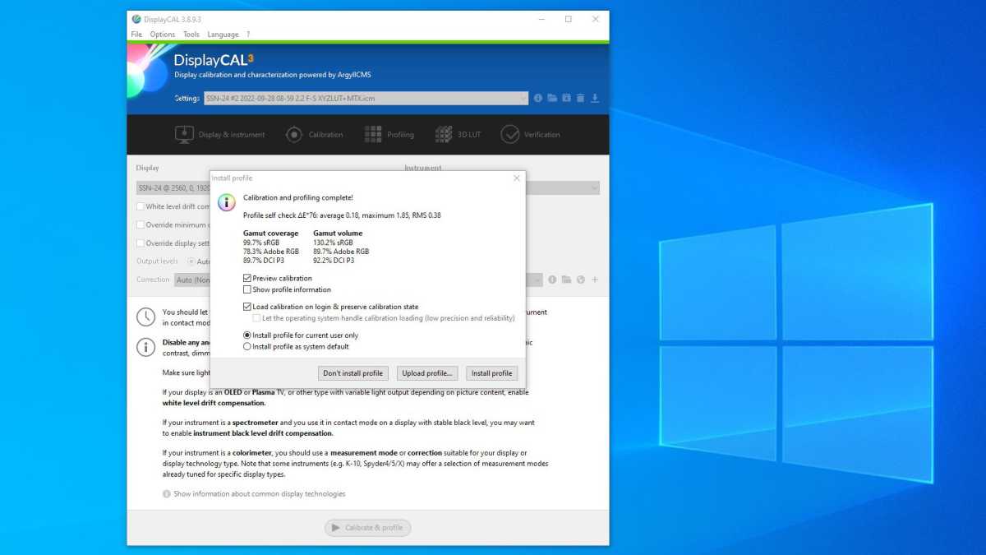Click Calibrate & profile button
This screenshot has height=555, width=986.
coord(367,528)
